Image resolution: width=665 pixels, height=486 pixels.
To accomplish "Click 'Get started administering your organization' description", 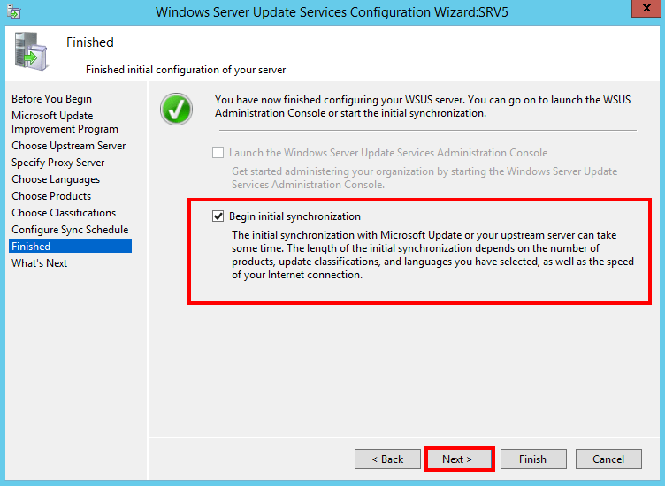I will (424, 178).
